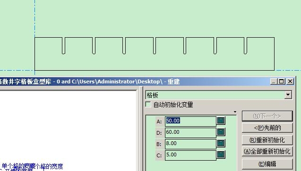Viewport: 301px width, 171px height.
Task: Click the D: variable label
Action: tap(159, 133)
